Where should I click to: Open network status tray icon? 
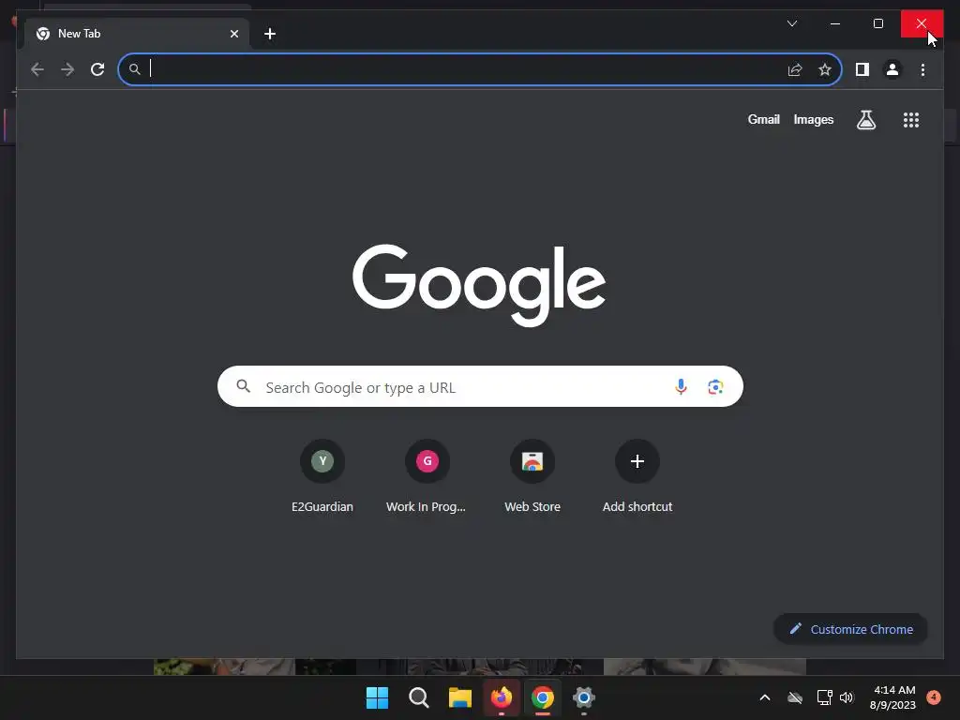824,697
